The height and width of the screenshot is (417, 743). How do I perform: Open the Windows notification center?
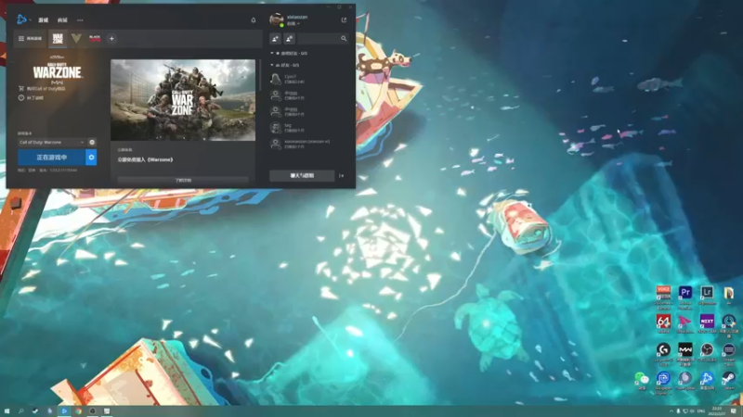pyautogui.click(x=734, y=411)
